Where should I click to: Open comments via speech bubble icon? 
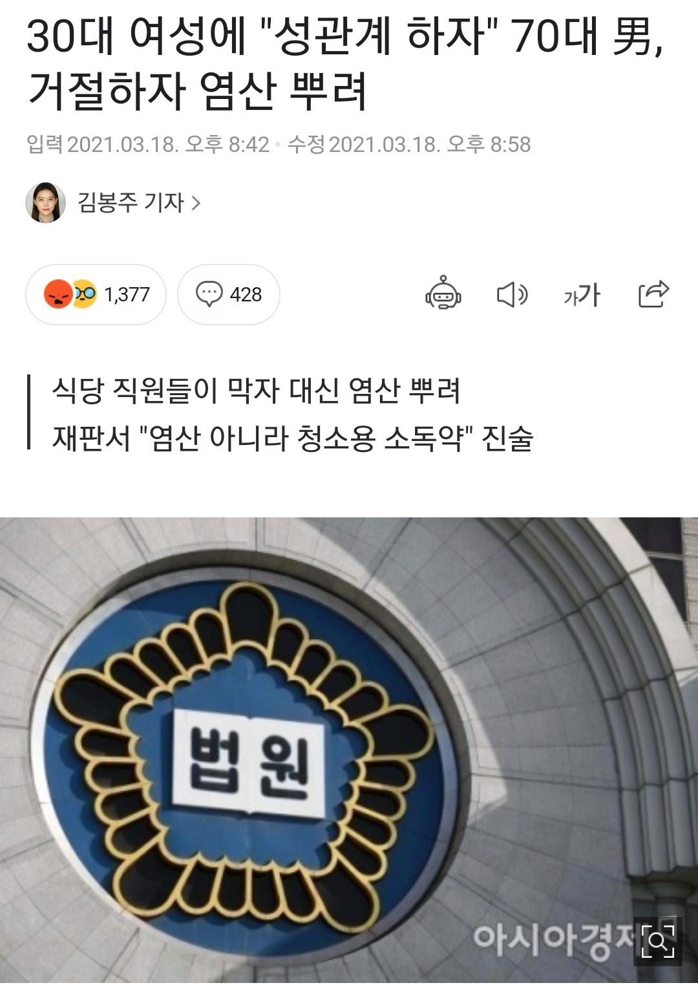(x=209, y=294)
